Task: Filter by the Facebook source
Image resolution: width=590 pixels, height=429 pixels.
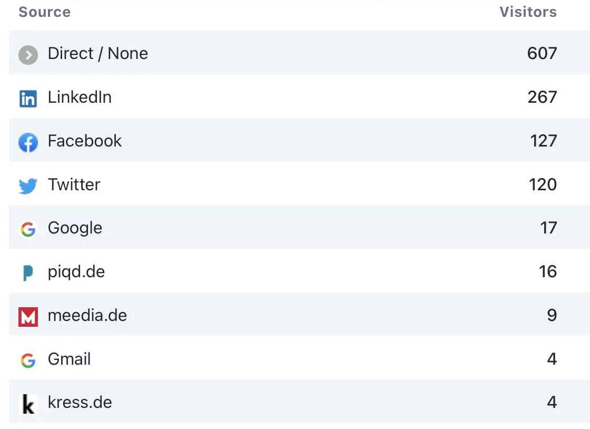Action: point(84,141)
